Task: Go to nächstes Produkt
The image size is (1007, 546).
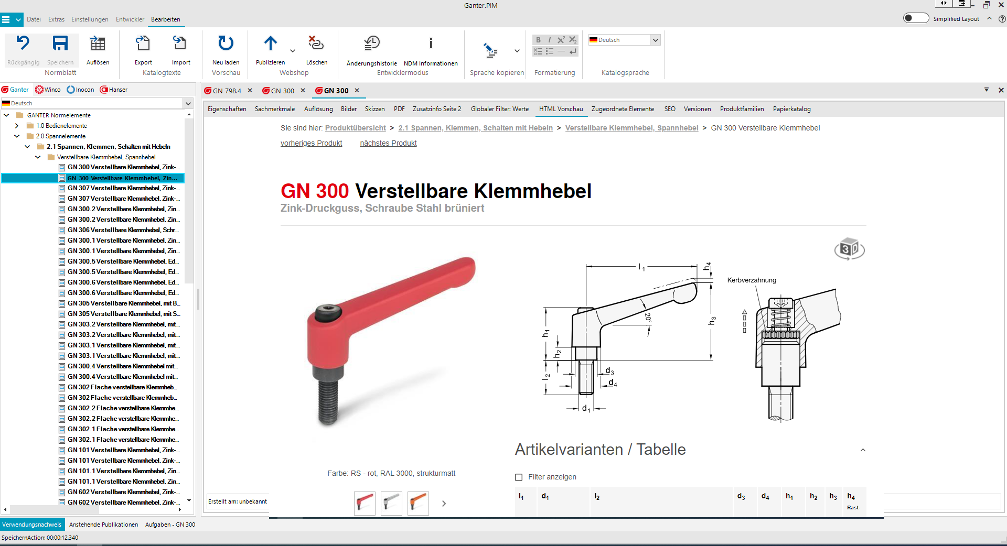Action: pos(388,143)
